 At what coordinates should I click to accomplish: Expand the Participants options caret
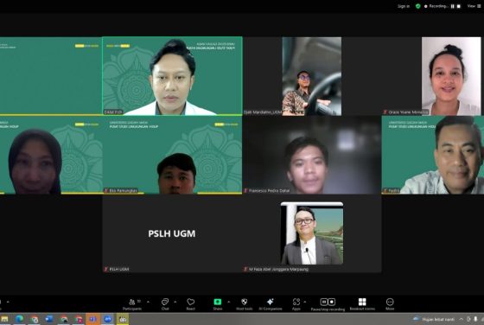(148, 302)
